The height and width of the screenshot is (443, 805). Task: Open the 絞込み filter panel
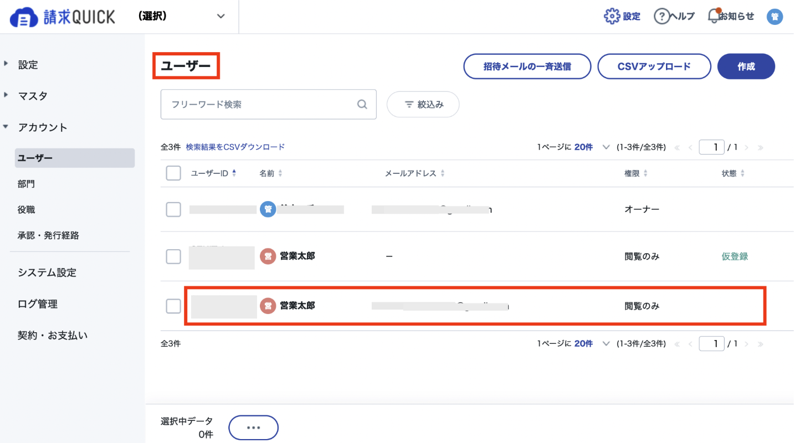point(423,104)
